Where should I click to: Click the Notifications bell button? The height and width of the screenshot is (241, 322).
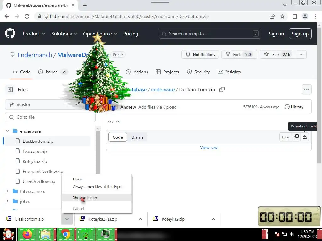(200, 55)
